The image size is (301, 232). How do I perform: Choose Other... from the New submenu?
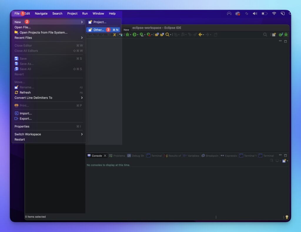click(x=103, y=30)
